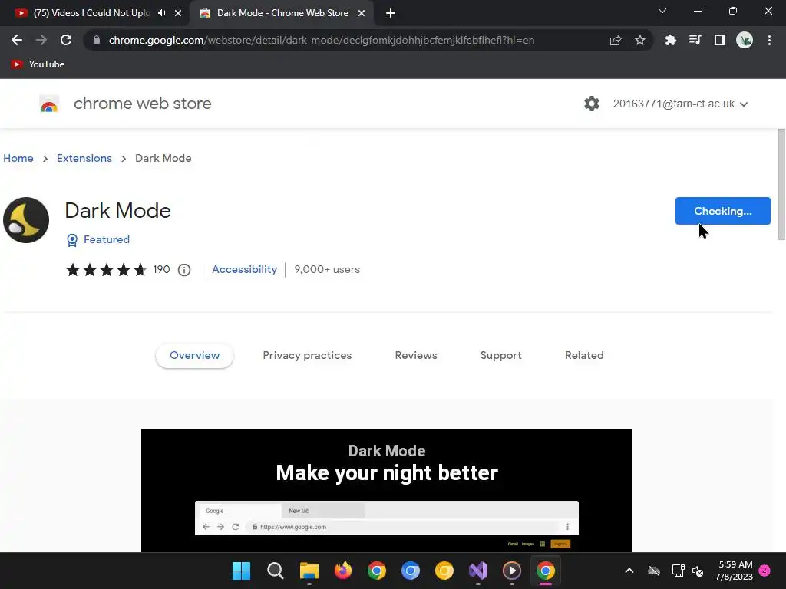Viewport: 786px width, 589px height.
Task: Open the side panel icon
Action: pyautogui.click(x=720, y=40)
